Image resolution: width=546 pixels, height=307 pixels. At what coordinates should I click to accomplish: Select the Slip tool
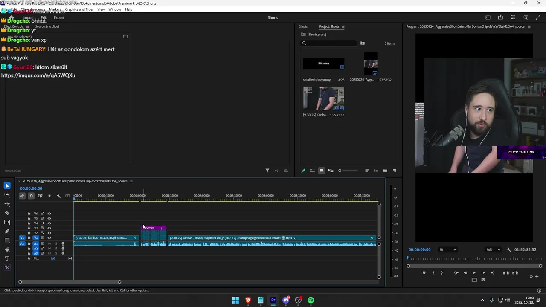pos(7,222)
